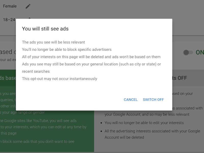
Task: Toggle the ad personalization switch
Action: (188, 53)
